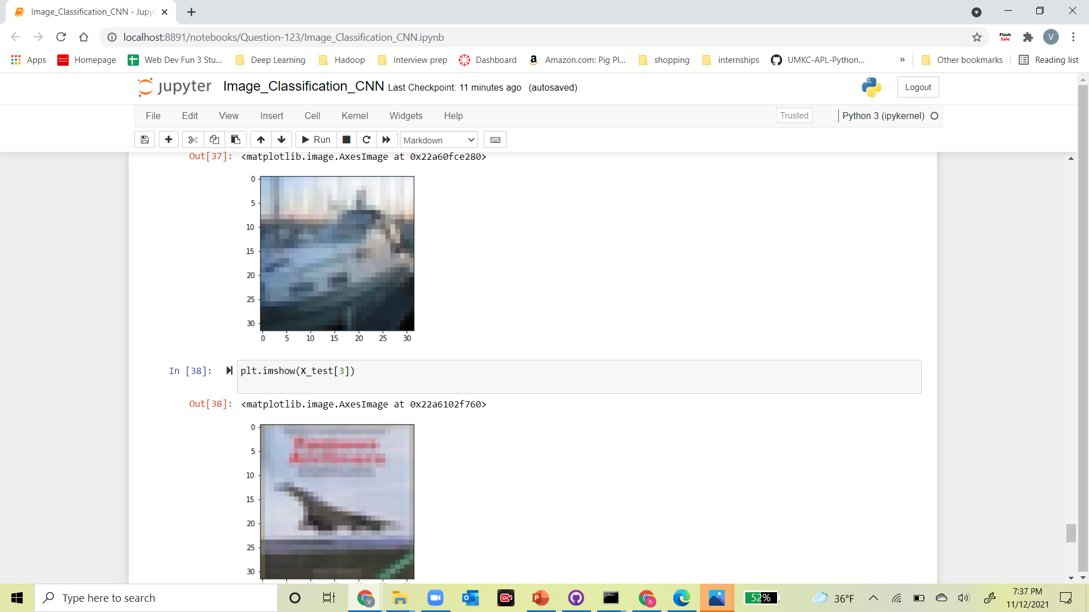
Task: Reload the page
Action: point(61,37)
